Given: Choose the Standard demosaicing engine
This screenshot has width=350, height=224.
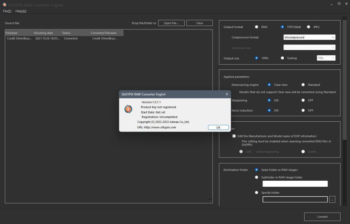Looking at the screenshot, I should coord(303,85).
